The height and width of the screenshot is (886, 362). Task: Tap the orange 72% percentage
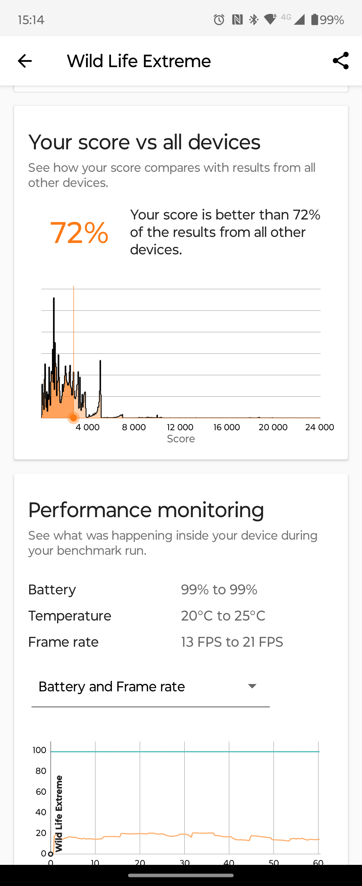[x=79, y=233]
